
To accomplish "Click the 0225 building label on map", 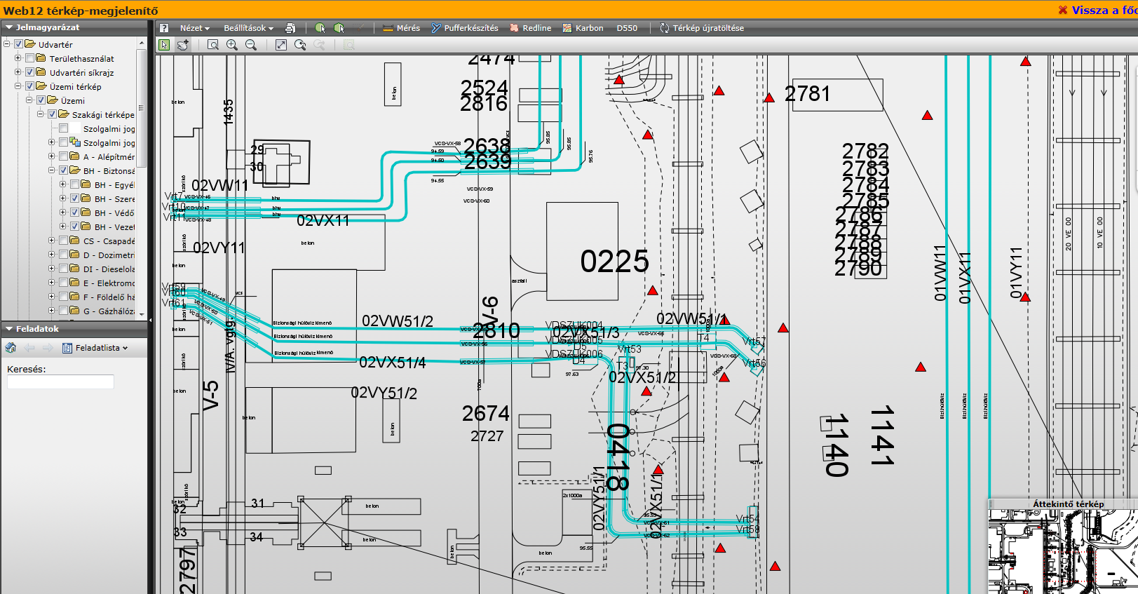I will coord(615,262).
